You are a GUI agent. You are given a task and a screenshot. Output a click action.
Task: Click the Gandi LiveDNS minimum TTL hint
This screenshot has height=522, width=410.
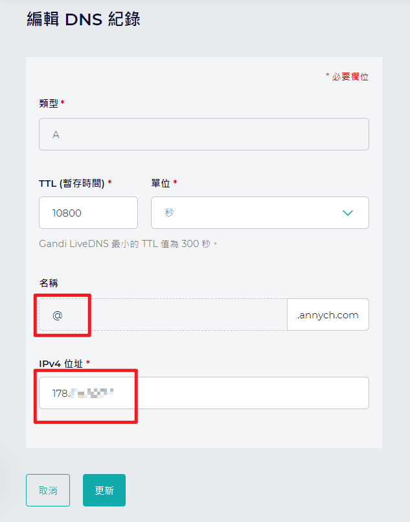[x=128, y=244]
